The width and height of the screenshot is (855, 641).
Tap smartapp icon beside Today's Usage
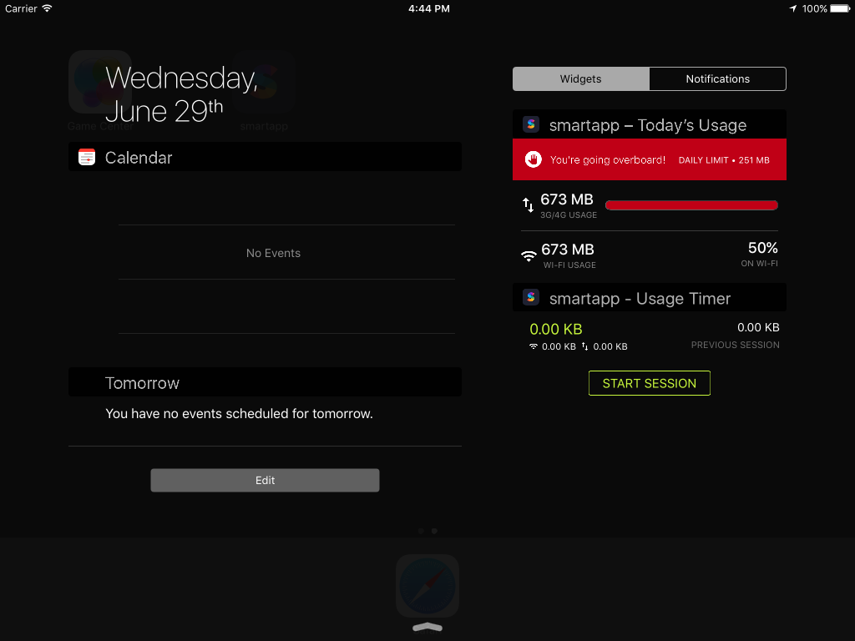coord(531,124)
